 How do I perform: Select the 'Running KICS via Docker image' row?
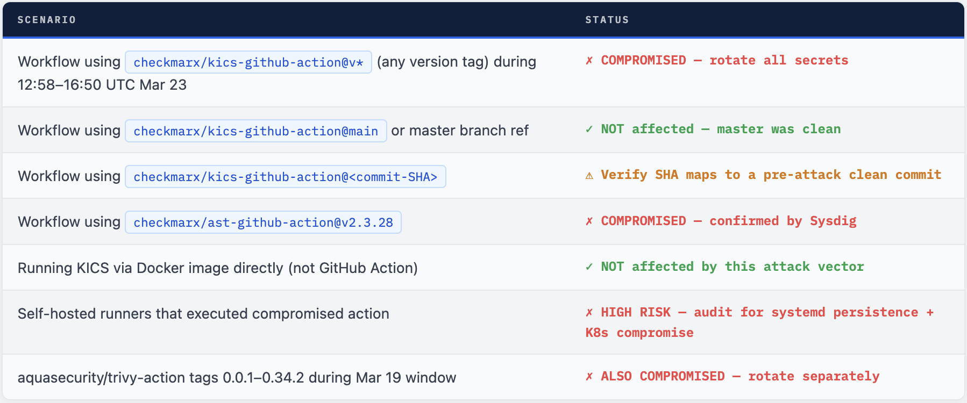[218, 268]
